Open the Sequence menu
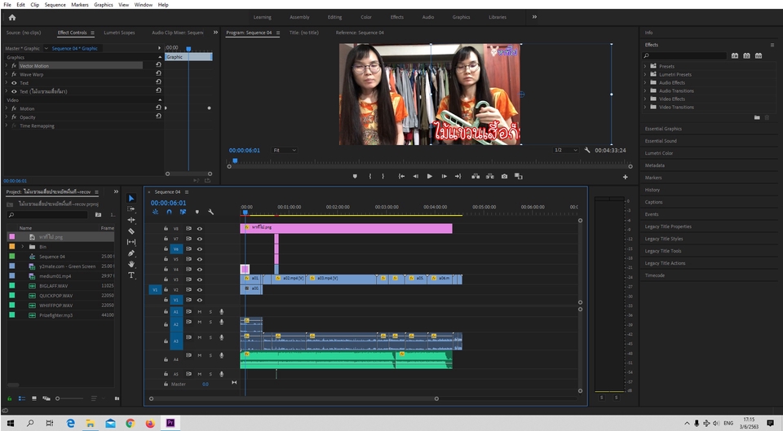The width and height of the screenshot is (783, 431). point(55,5)
